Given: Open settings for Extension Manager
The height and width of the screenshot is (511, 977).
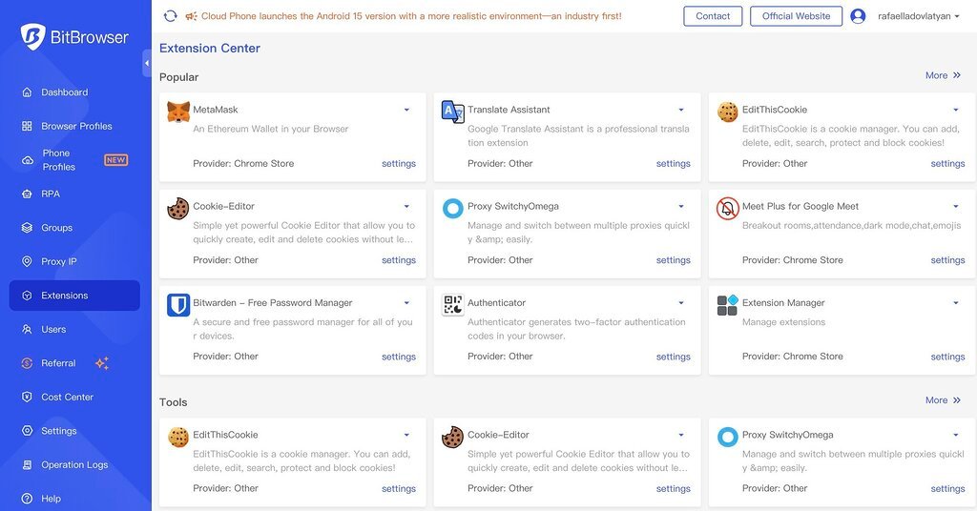Looking at the screenshot, I should point(947,357).
